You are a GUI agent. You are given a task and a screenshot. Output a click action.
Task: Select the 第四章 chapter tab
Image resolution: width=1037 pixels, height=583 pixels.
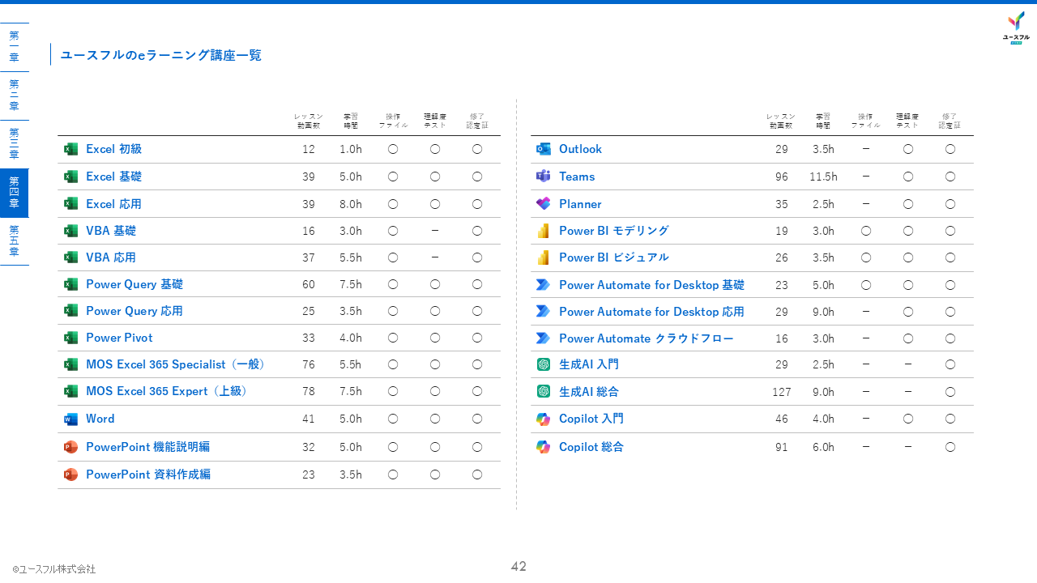[14, 193]
